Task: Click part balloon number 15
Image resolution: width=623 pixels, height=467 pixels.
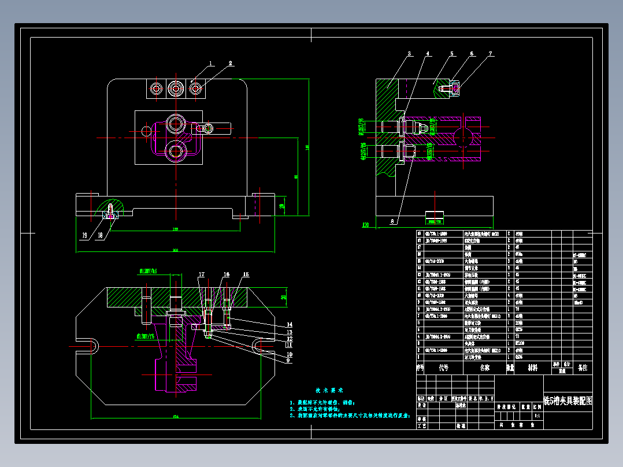Action: click(x=246, y=274)
